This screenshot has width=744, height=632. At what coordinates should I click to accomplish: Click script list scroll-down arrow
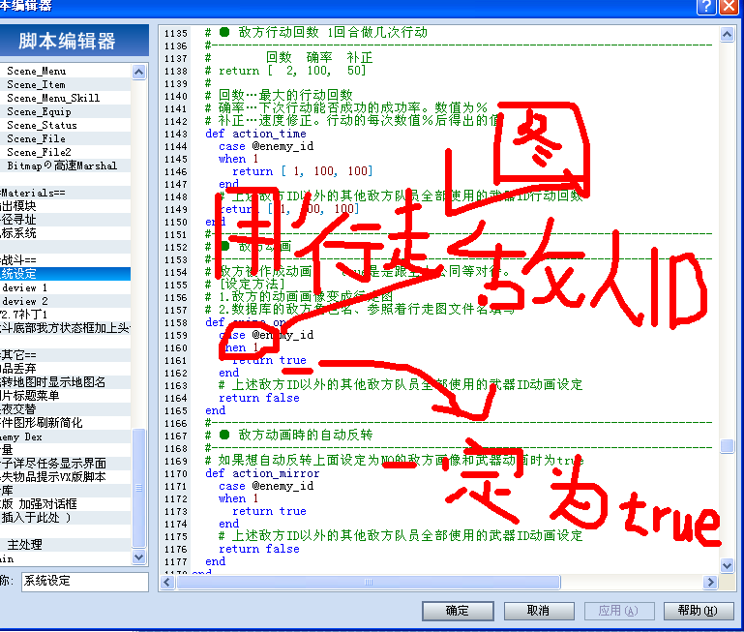[x=138, y=557]
